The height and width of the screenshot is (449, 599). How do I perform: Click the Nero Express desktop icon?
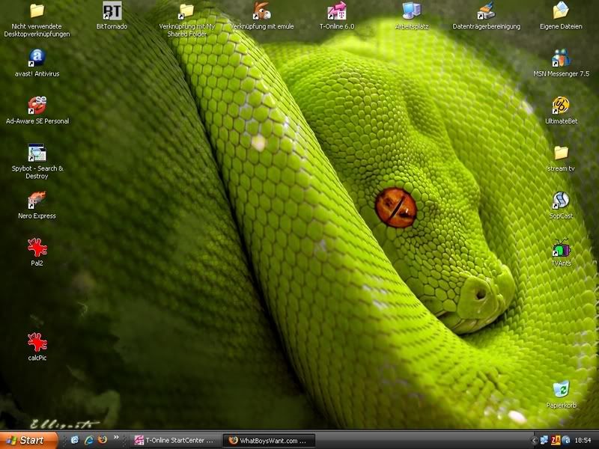37,201
